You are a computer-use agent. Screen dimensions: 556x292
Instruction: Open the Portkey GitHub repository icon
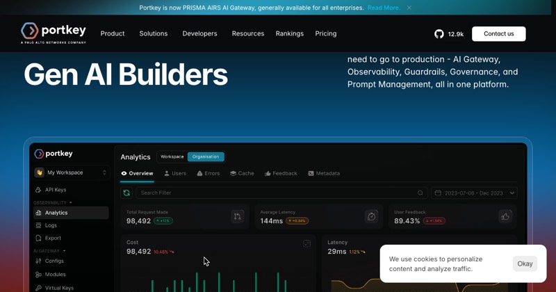click(439, 34)
